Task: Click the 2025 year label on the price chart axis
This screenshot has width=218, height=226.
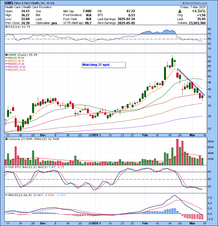Action: [x=95, y=135]
